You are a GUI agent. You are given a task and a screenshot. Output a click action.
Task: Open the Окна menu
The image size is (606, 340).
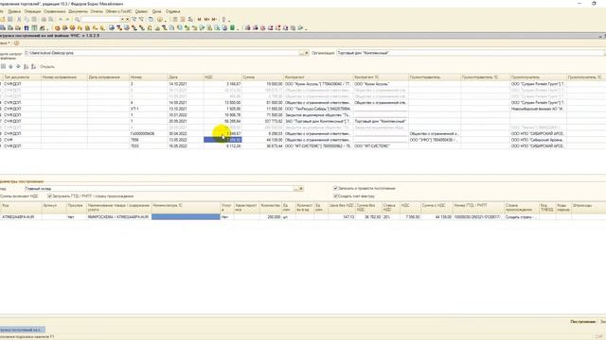click(156, 11)
